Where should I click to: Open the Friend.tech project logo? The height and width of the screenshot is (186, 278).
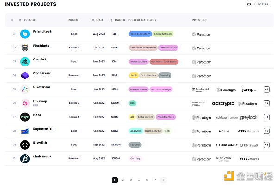(x=25, y=34)
